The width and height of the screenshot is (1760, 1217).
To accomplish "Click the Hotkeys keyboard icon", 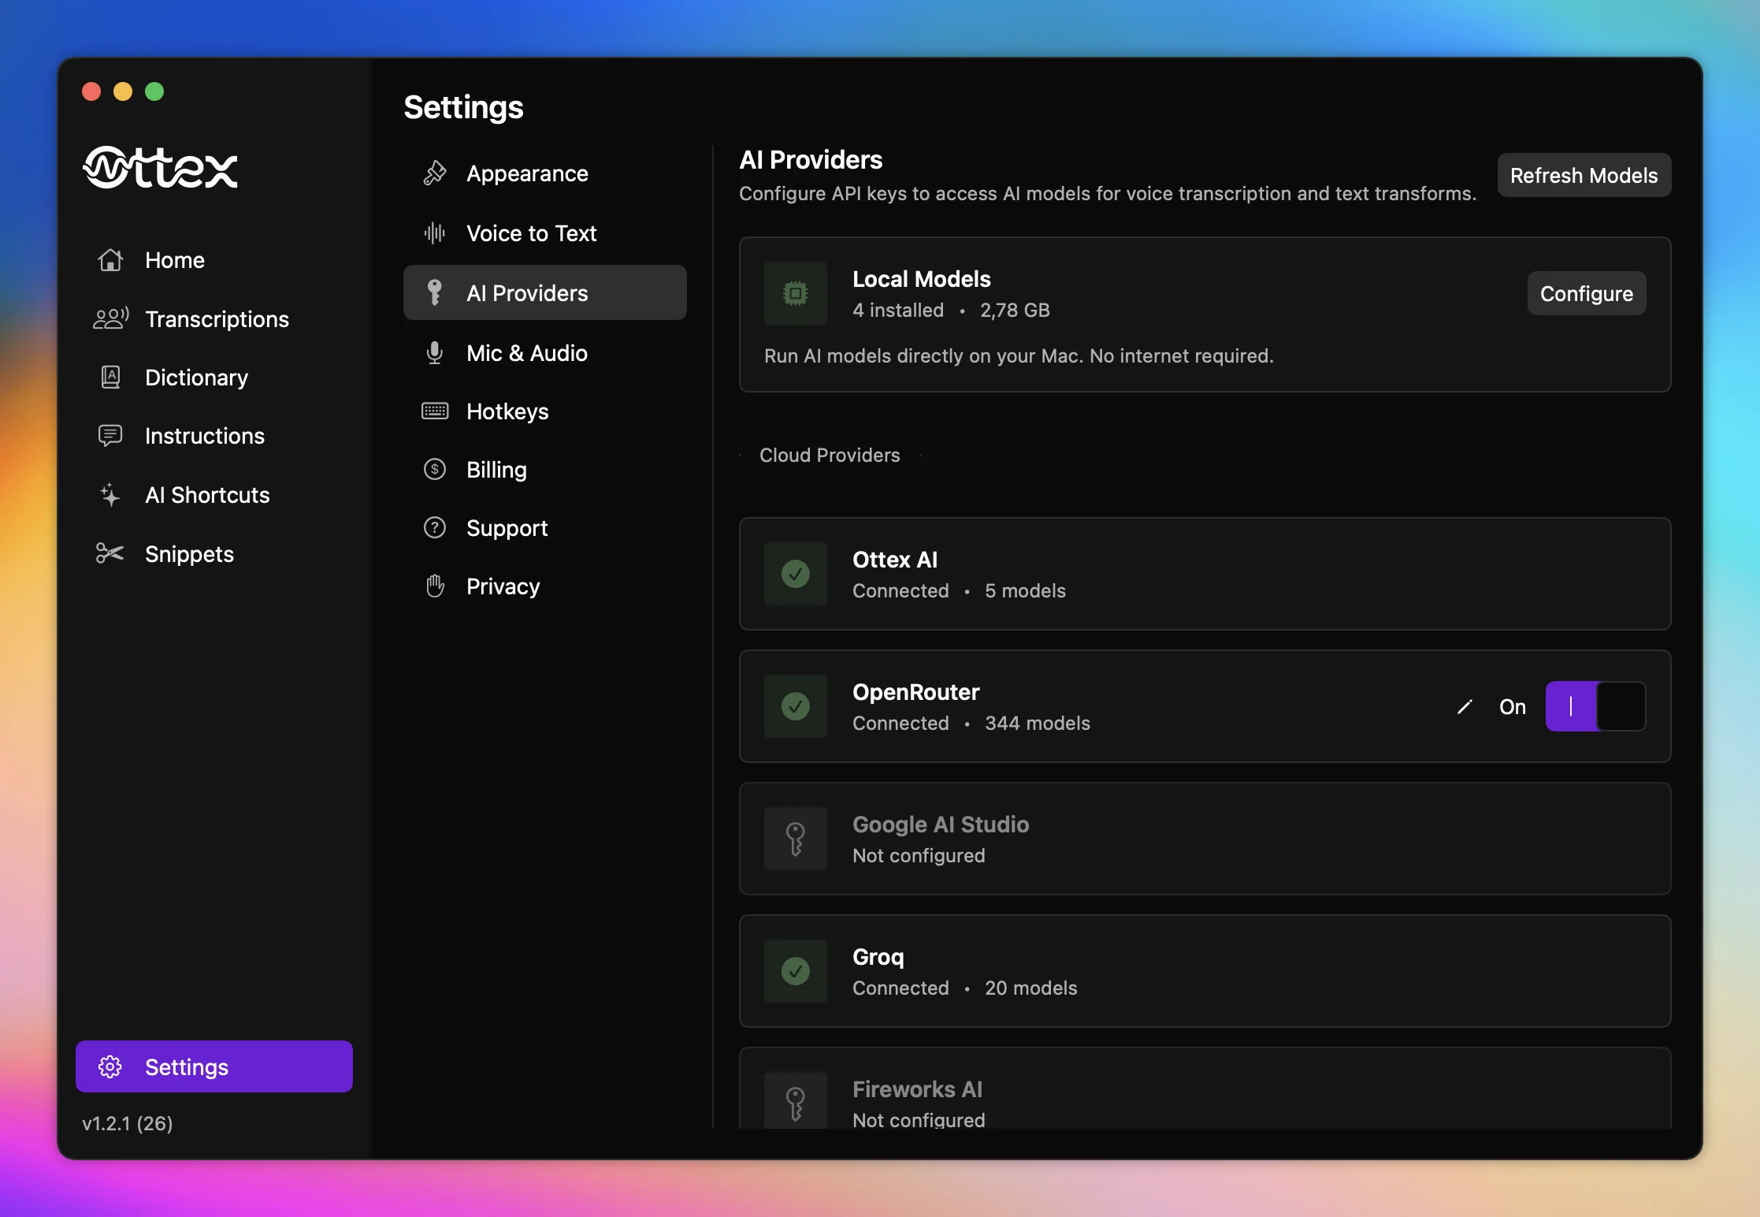I will coord(434,411).
